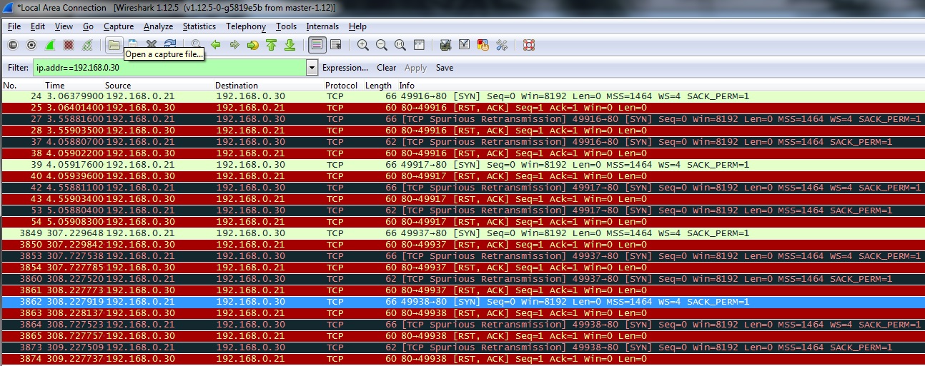The height and width of the screenshot is (366, 925).
Task: Save the current display filter
Action: coord(445,68)
